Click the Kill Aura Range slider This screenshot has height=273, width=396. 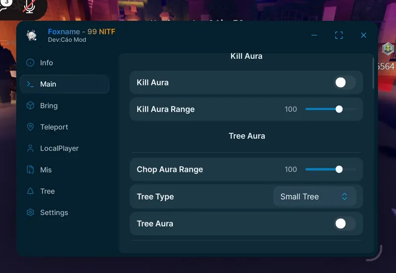coord(330,109)
